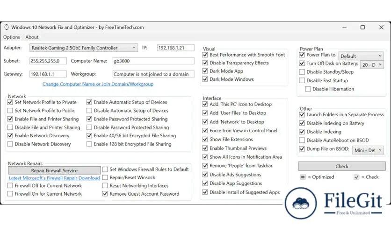Toggle Disable Install of Suggested Apps

coord(205,192)
